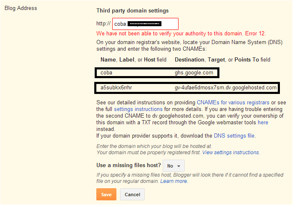The height and width of the screenshot is (207, 302).
Task: Click the 'Use a missing files host?' label
Action: pos(128,165)
